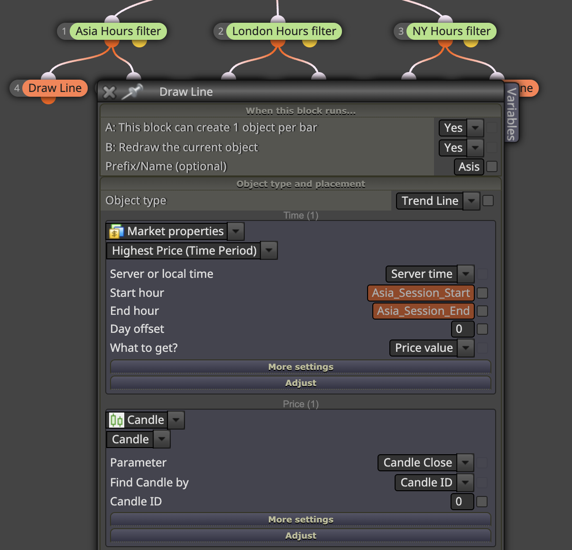Screen dimensions: 572x550
Task: Click the 'When this block runs...' section header
Action: (x=301, y=111)
